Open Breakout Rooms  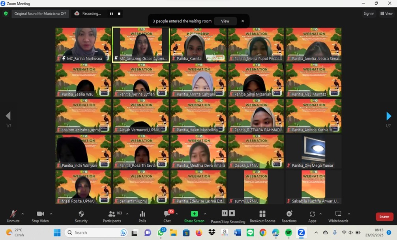click(x=262, y=216)
